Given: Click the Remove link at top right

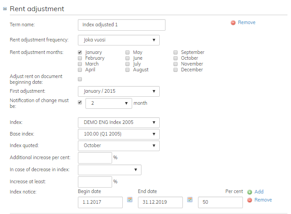Looking at the screenshot, I should click(x=247, y=22).
